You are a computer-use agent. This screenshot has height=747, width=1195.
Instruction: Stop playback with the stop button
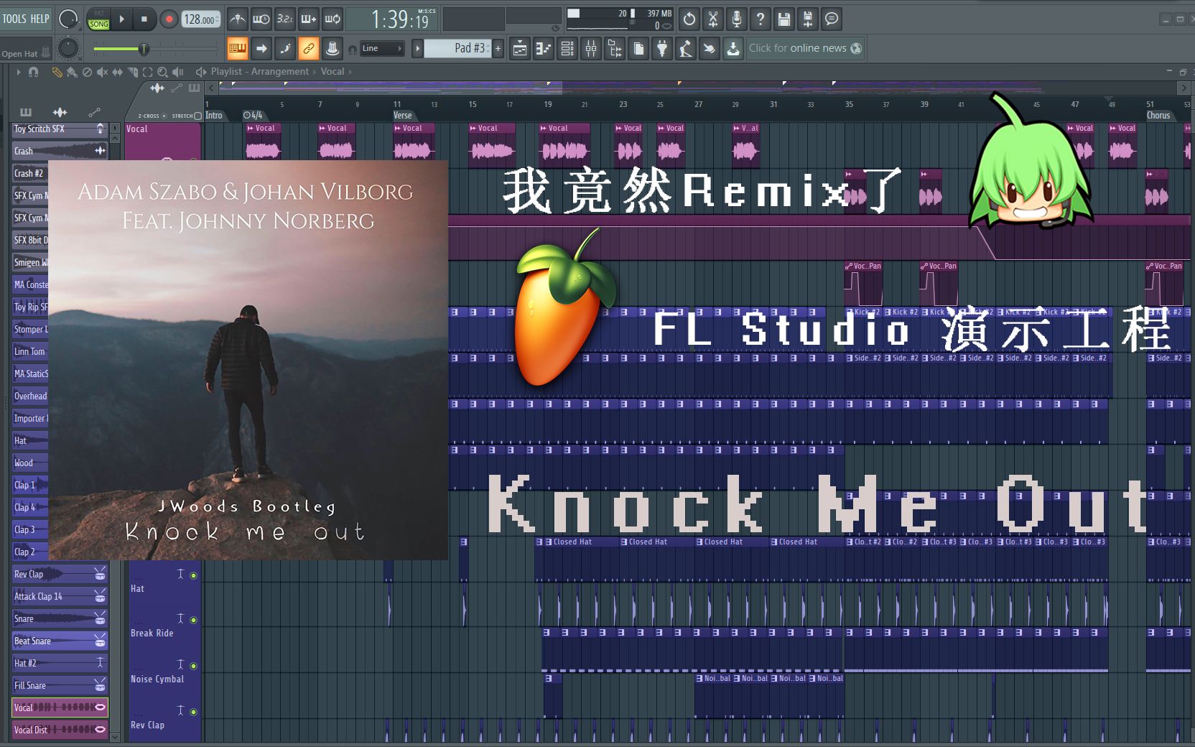[x=144, y=19]
